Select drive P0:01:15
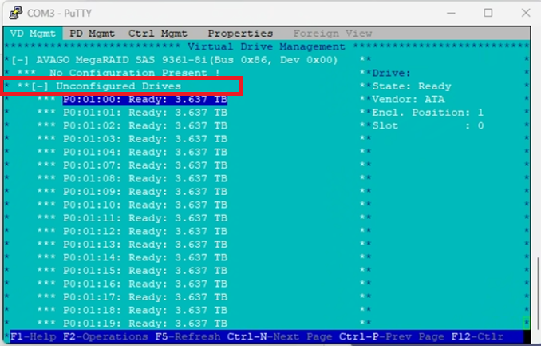Screen dimensions: 541x346 pos(145,271)
